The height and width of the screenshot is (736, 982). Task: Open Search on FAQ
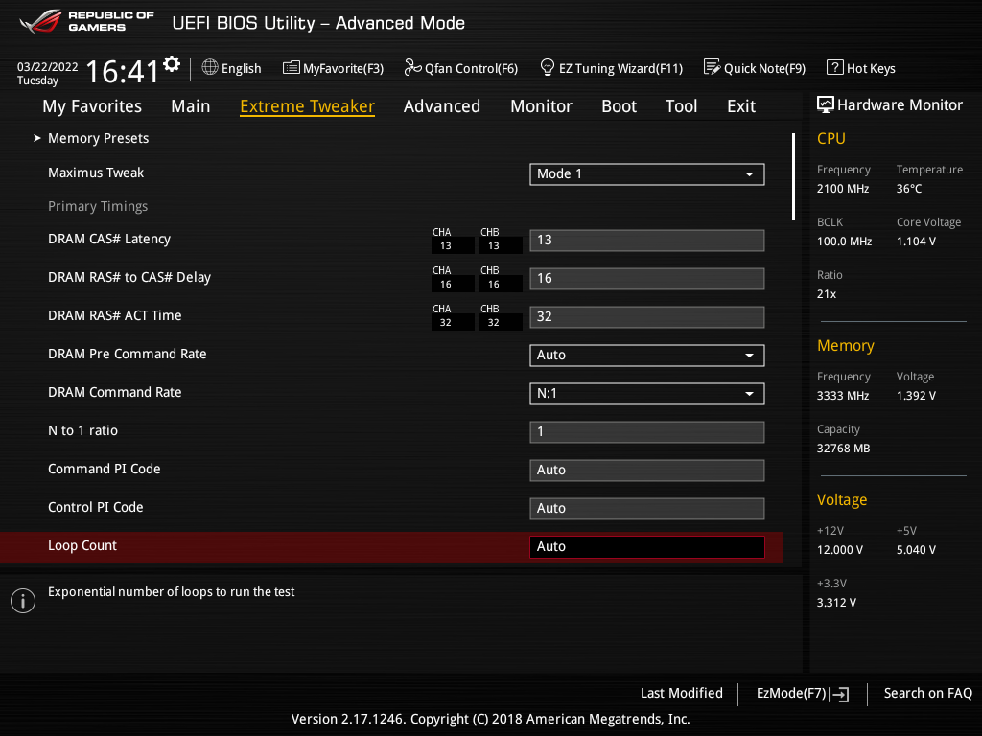coord(927,693)
